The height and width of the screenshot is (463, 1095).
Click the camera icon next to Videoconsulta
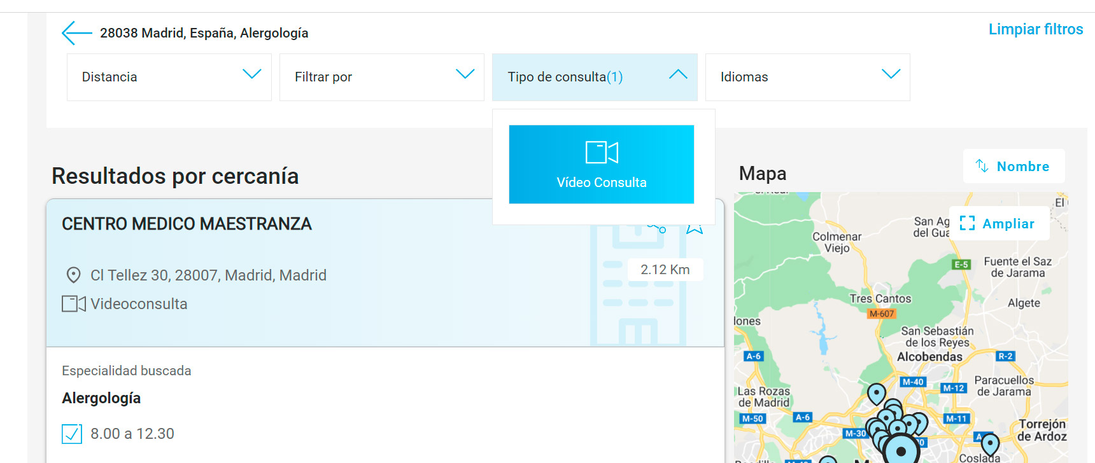tap(73, 304)
